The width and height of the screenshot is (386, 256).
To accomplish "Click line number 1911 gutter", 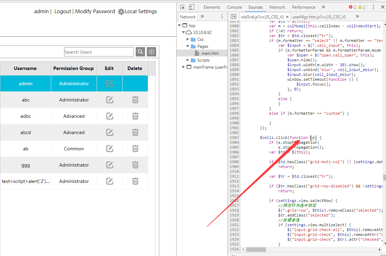I will coord(234,176).
